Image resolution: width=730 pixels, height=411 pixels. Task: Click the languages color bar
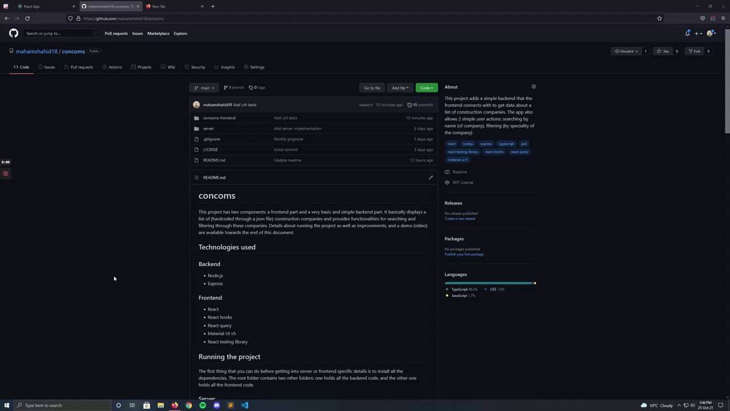[490, 283]
